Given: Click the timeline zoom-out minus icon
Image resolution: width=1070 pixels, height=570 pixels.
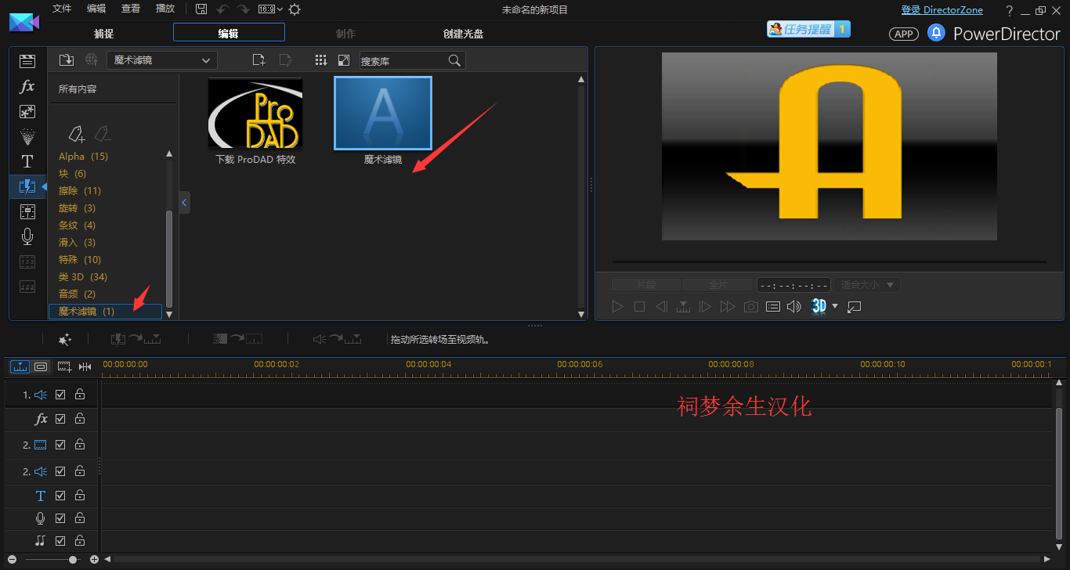Looking at the screenshot, I should pos(12,559).
